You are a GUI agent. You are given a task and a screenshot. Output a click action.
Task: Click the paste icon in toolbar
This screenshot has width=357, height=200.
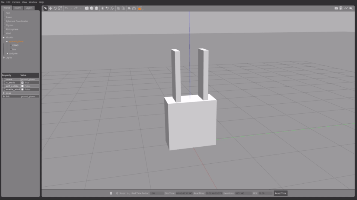click(x=123, y=9)
